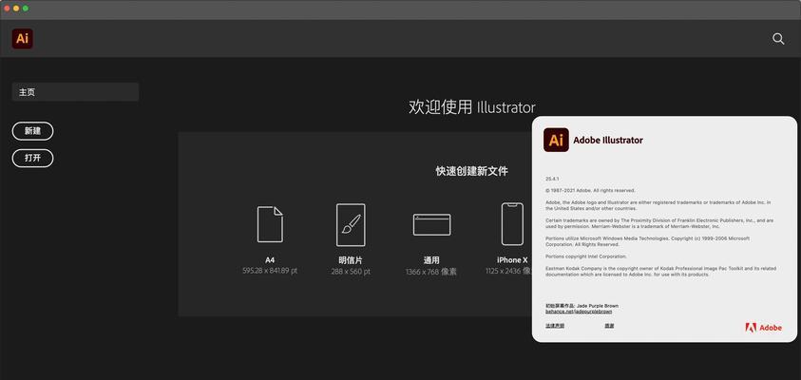Click the Illustrator Ai logo in header
Viewport: 801px width, 380px height.
point(23,39)
